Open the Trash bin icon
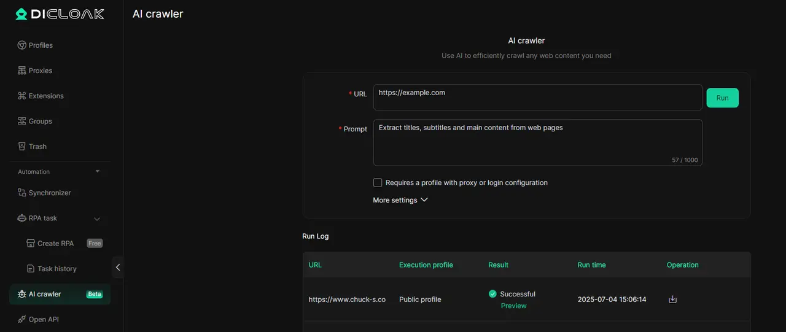Viewport: 786px width, 332px height. pos(22,147)
